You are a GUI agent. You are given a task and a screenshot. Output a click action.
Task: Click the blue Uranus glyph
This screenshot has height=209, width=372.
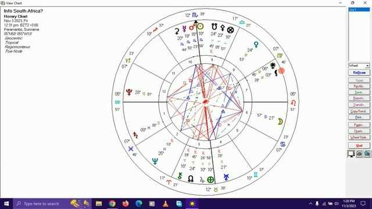226,177
